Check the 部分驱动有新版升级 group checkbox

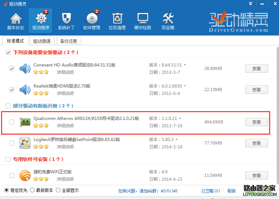tap(8, 106)
